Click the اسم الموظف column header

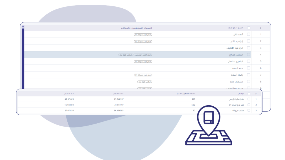(235, 28)
